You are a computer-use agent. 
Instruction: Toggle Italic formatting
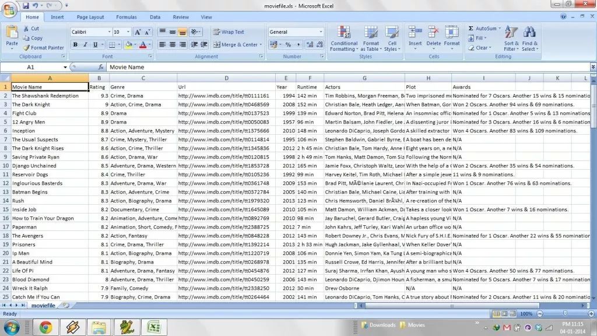[x=85, y=44]
